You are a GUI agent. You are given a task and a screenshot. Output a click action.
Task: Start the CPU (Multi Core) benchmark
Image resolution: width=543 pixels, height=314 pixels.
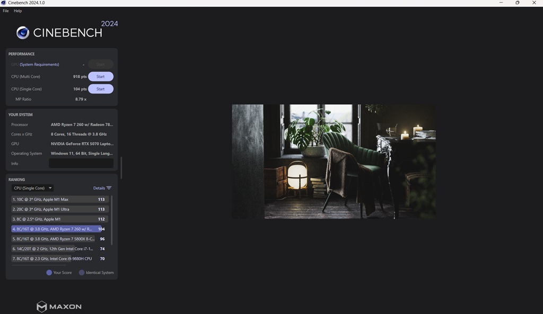click(x=100, y=77)
